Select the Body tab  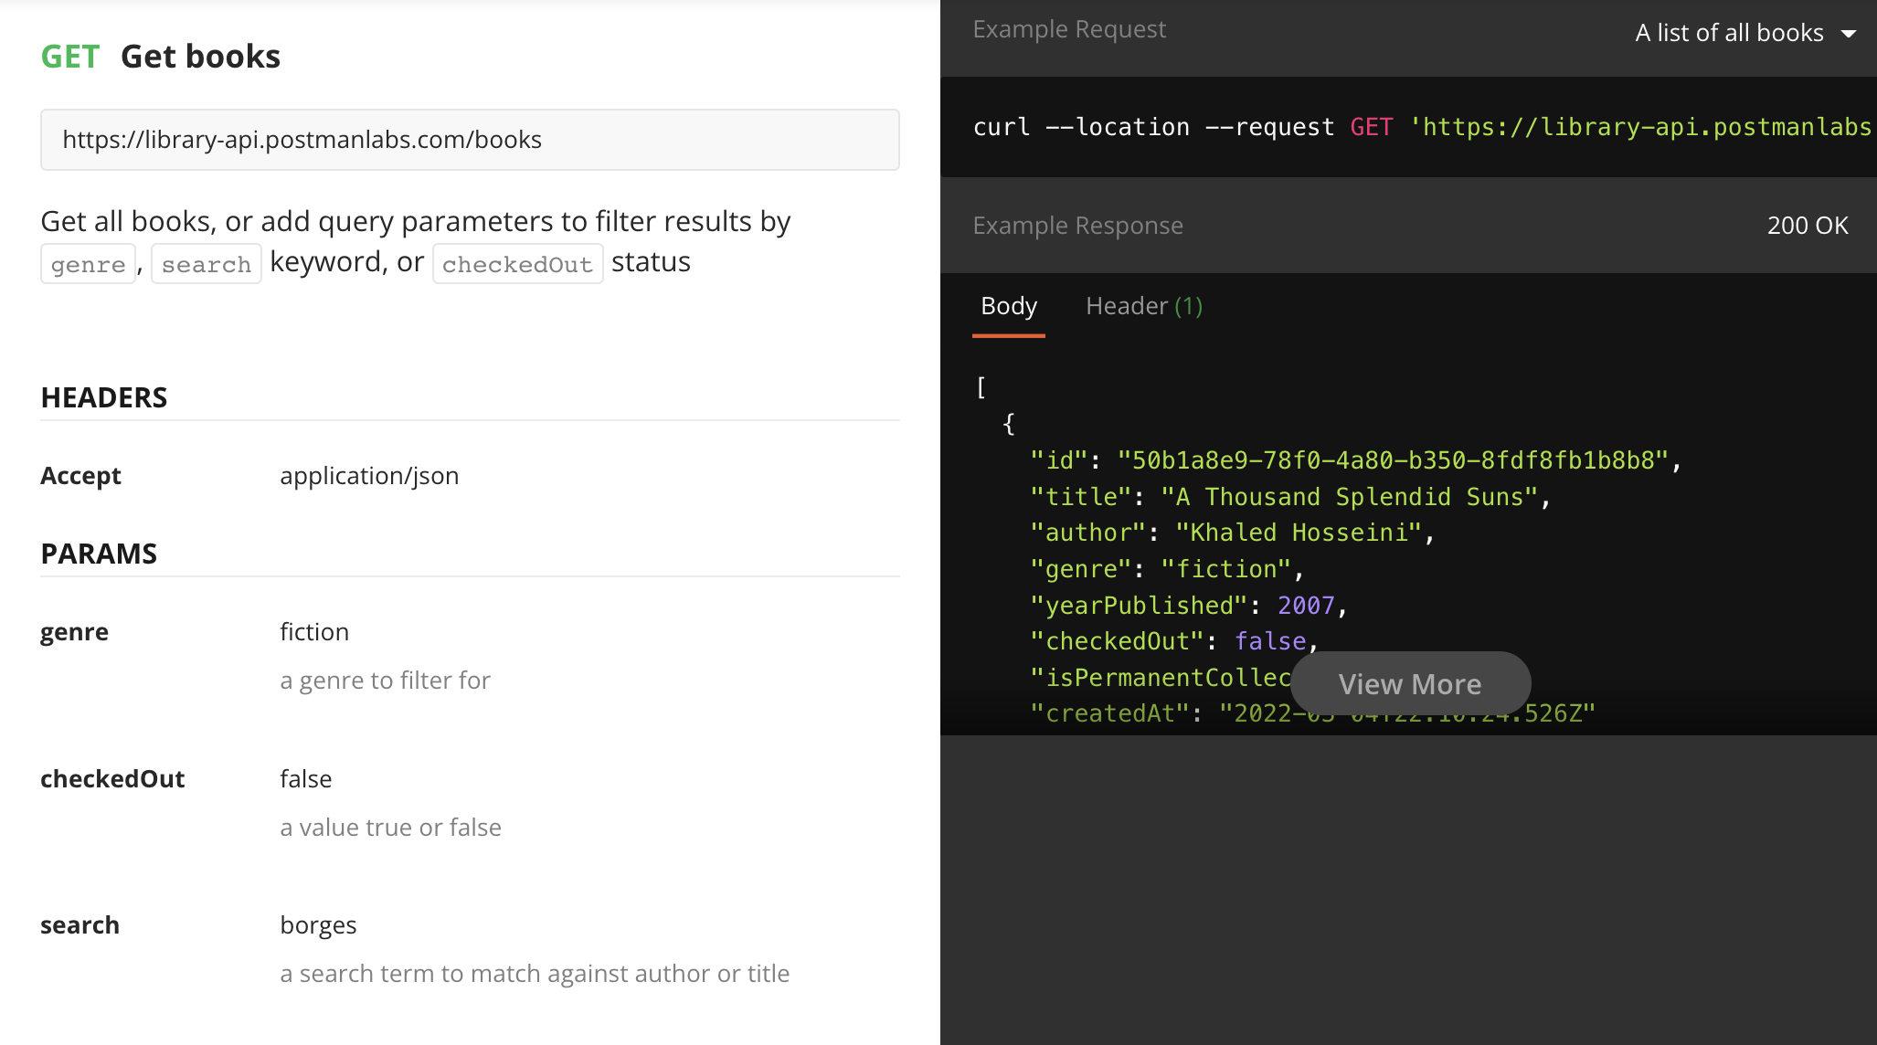pos(1008,306)
